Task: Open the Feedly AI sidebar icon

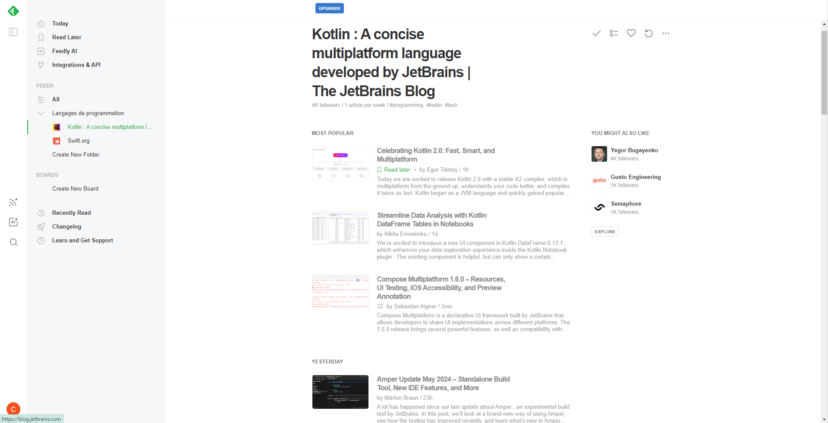Action: pos(13,222)
